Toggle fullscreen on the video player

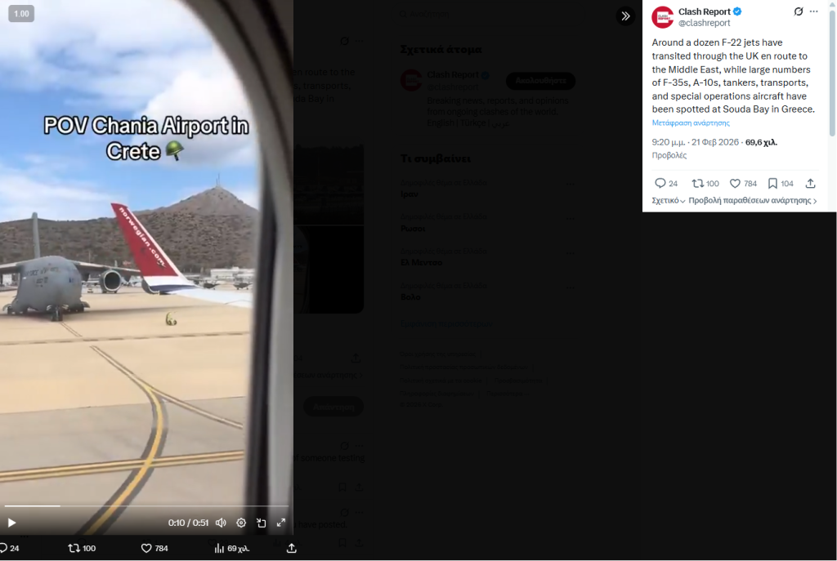[x=281, y=523]
